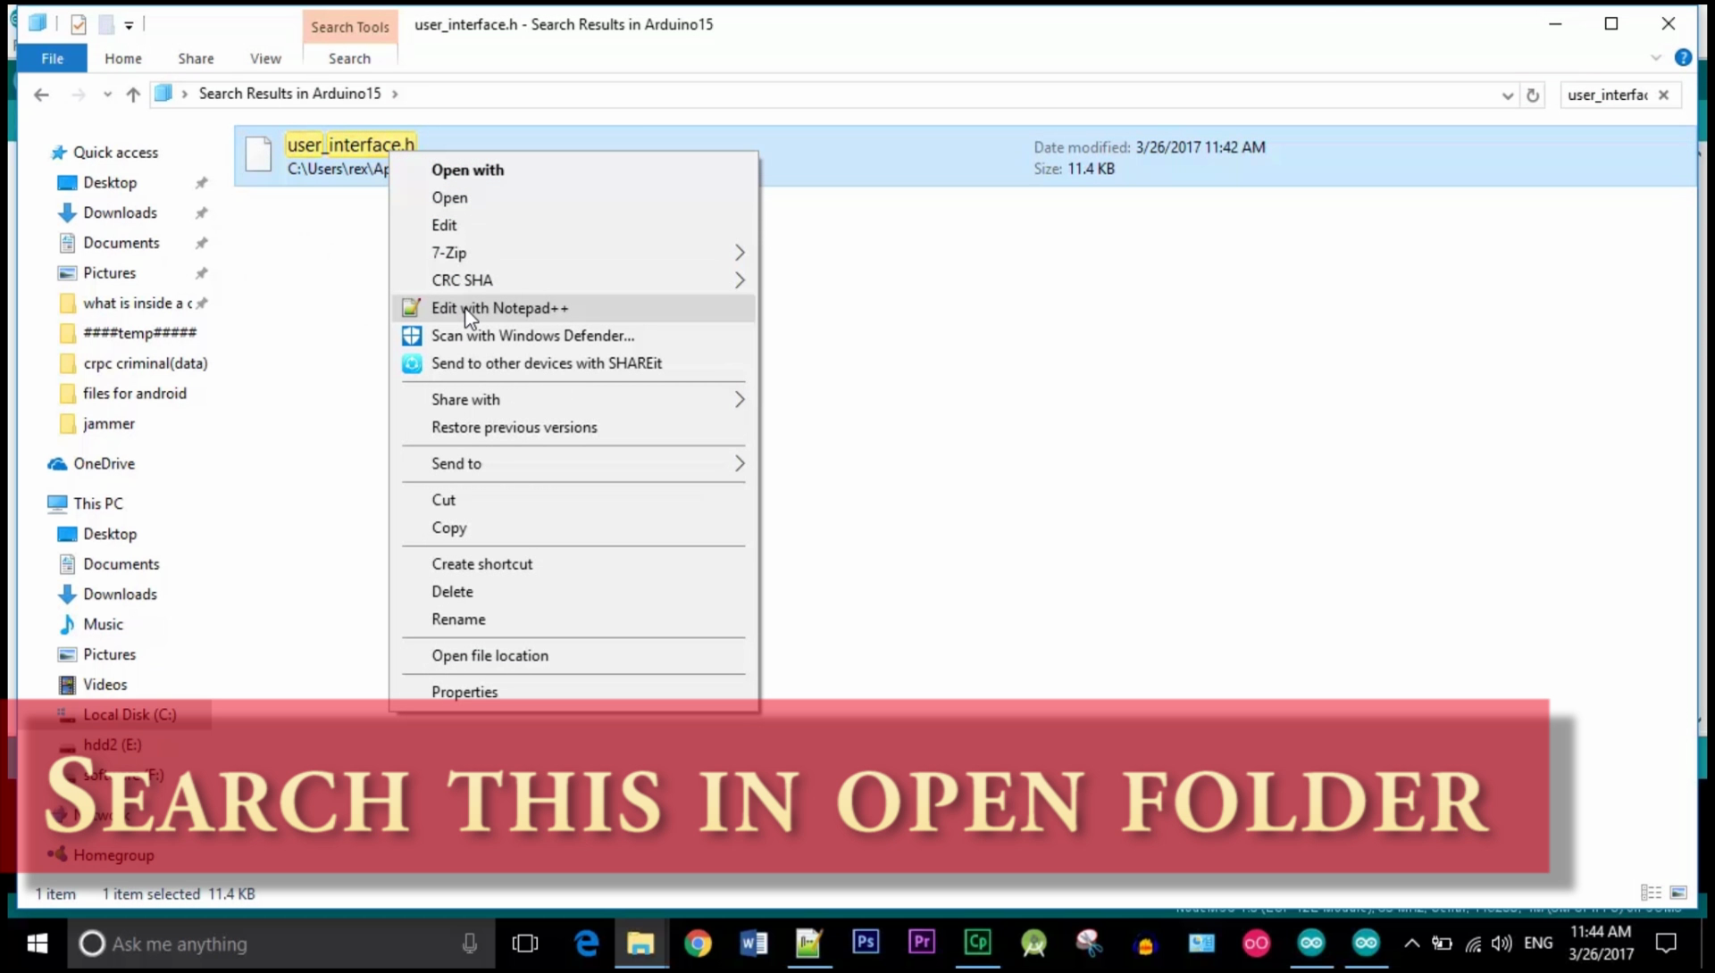Go up one folder level
Viewport: 1715px width, 973px height.
pos(133,95)
